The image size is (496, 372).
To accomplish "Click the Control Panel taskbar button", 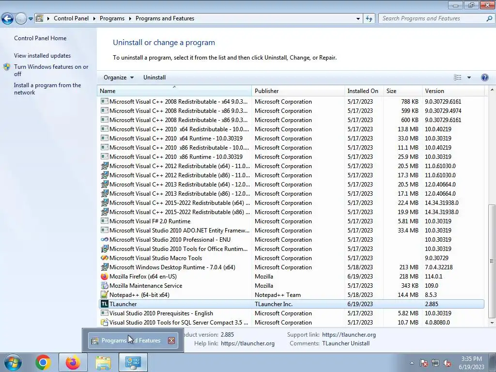I will (133, 362).
